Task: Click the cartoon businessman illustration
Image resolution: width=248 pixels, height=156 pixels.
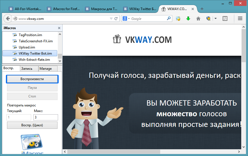Action: coord(95,118)
